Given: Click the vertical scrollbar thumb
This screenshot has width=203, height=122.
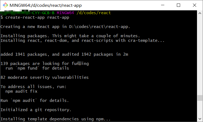Looking at the screenshot, I should (x=200, y=98).
